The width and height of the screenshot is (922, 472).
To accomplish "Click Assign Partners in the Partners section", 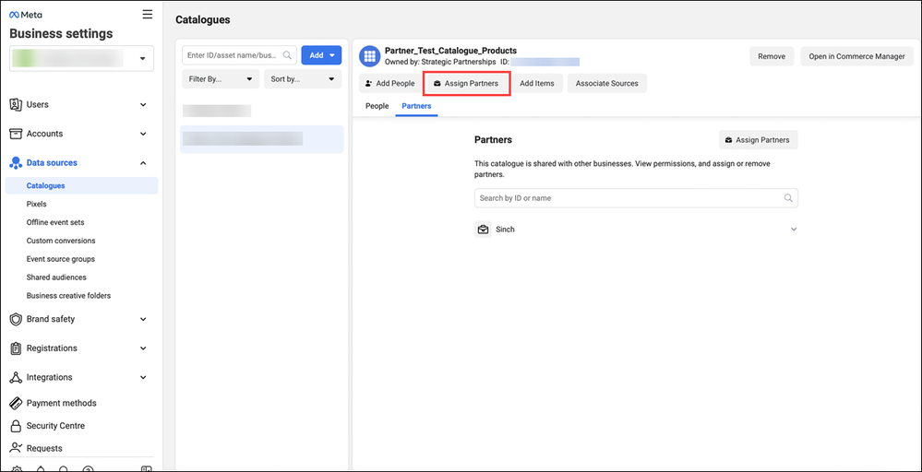I will 758,140.
